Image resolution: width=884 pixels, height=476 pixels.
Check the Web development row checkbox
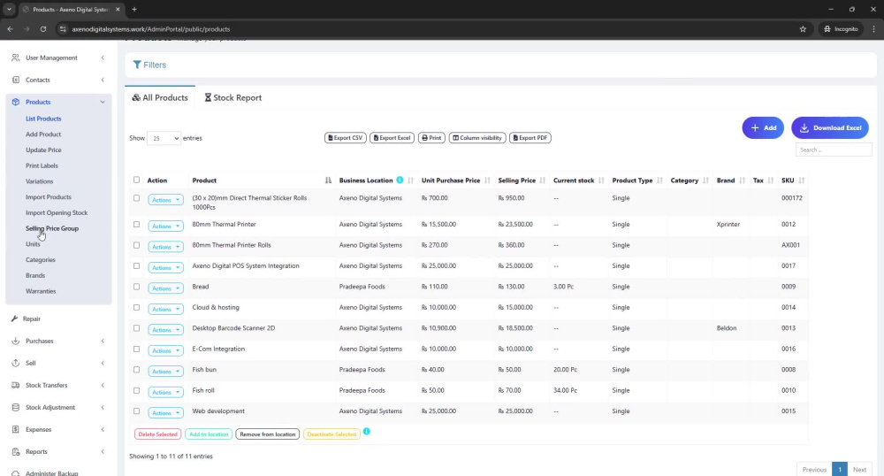136,411
